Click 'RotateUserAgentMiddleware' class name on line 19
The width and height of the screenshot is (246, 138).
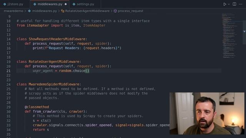pos(54,62)
